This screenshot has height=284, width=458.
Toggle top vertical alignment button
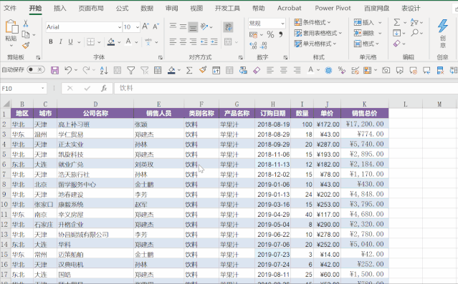(173, 26)
